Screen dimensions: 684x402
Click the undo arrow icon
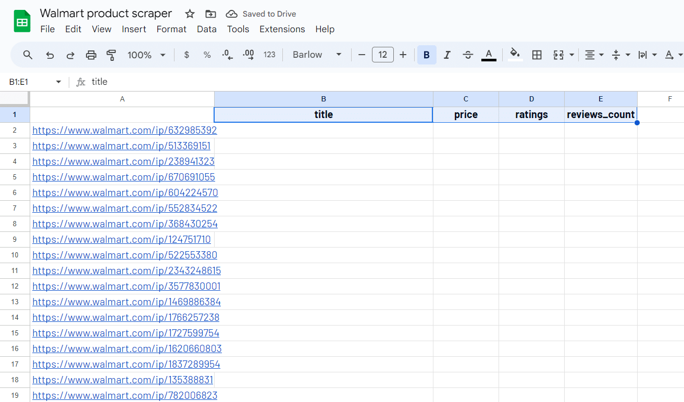(50, 55)
